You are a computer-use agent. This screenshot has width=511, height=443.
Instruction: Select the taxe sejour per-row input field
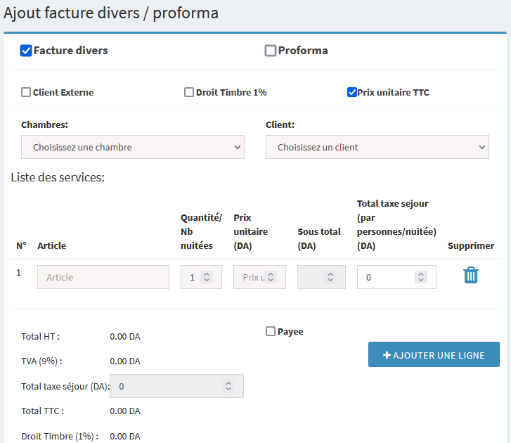tap(387, 277)
